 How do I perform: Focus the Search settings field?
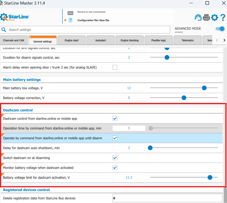pyautogui.click(x=85, y=30)
